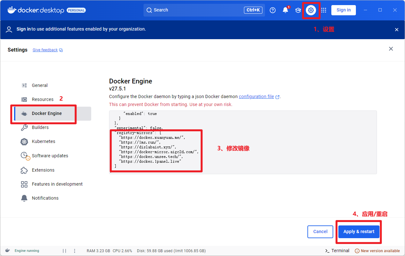
Task: Click the Docker Engine whale icon
Action: coord(24,114)
